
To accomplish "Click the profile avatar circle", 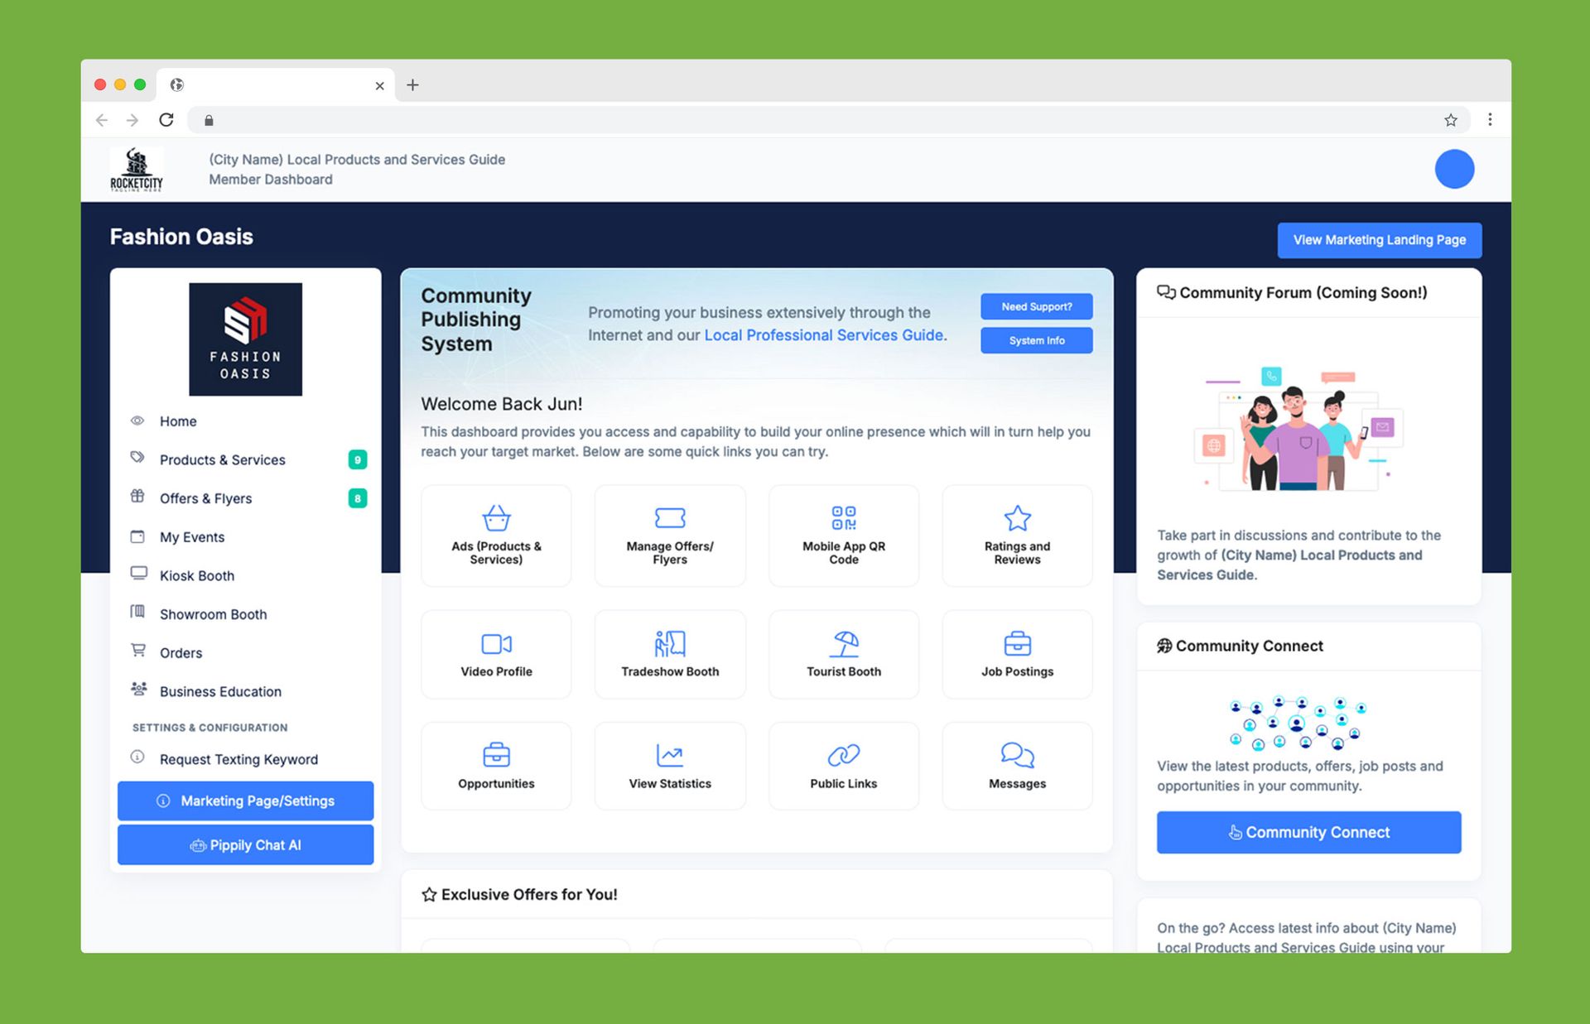I will tap(1454, 169).
